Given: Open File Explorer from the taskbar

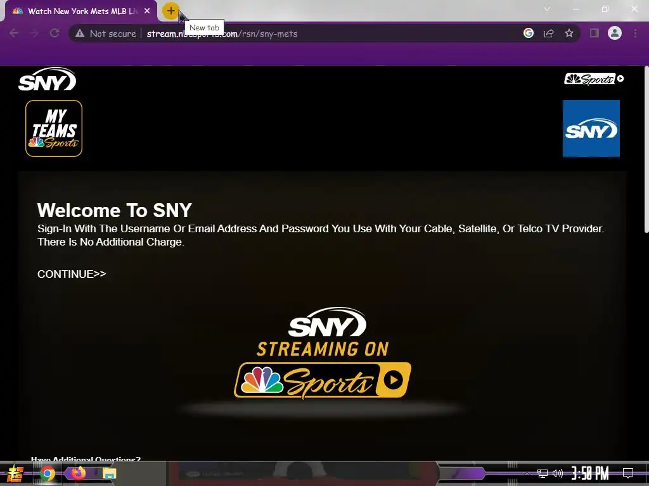Looking at the screenshot, I should [x=109, y=473].
